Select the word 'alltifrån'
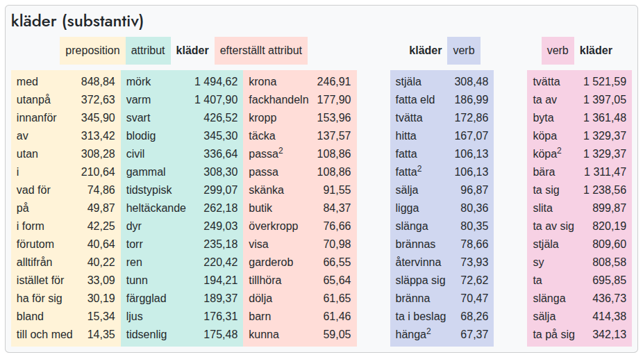Screen dimensions: 643x357 34,263
